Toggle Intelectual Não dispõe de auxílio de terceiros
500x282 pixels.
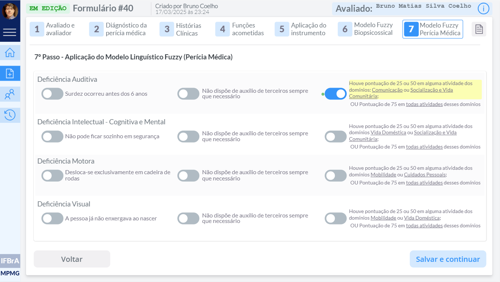188,137
